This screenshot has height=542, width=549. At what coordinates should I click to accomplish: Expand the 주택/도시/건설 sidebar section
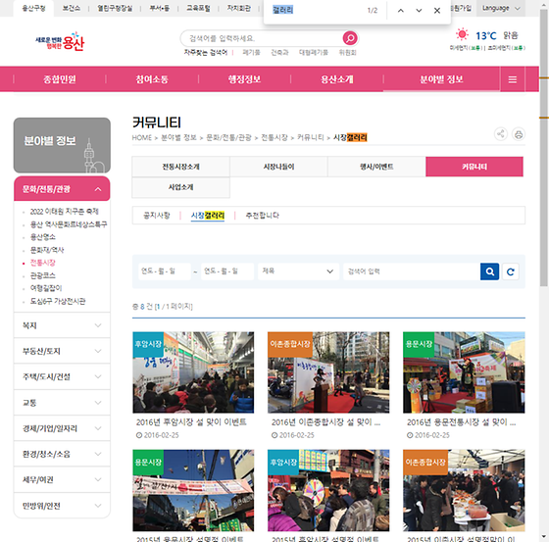62,376
